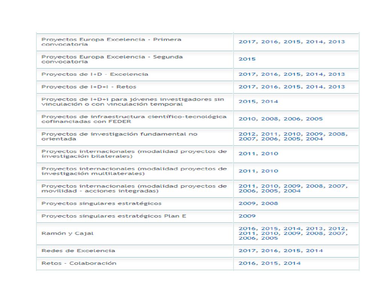
Task: Open 2009 link for singulares estratégicos Plan E
Action: 247,216
